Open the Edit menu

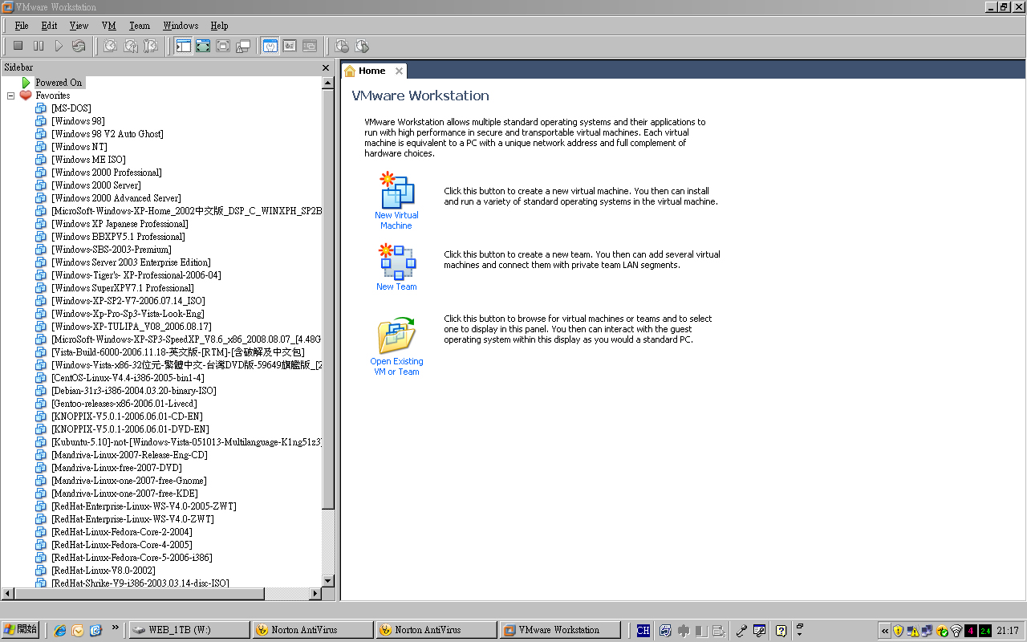click(49, 26)
